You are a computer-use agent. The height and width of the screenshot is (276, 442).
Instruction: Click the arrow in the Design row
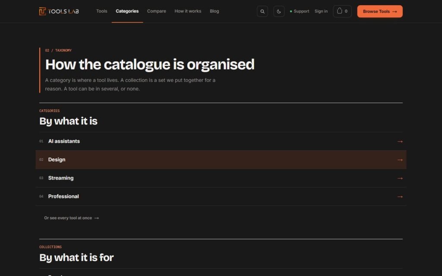pos(400,160)
